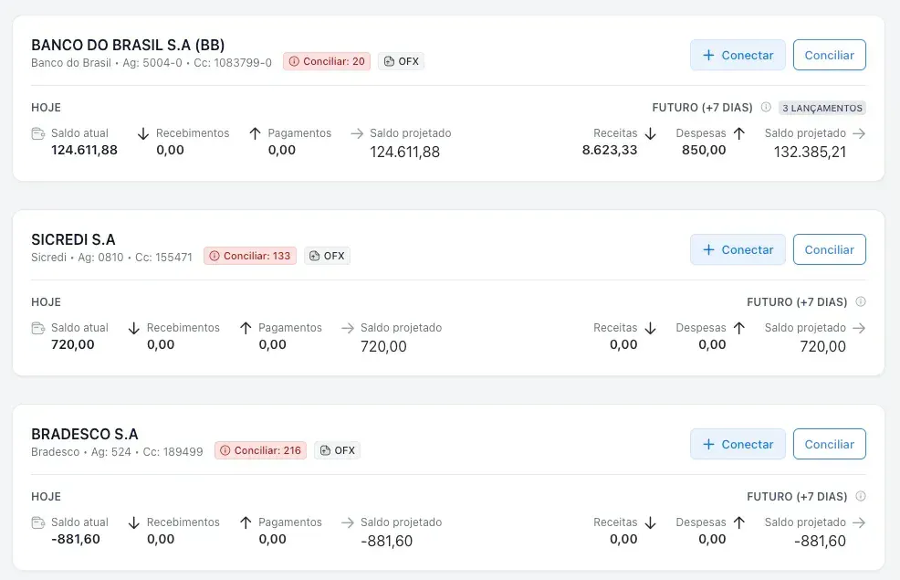
Task: Open Conciliar for Sicredi S.A
Action: [829, 249]
